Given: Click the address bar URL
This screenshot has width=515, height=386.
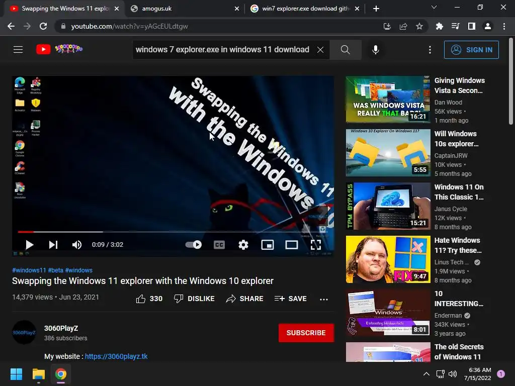Looking at the screenshot, I should [x=129, y=26].
